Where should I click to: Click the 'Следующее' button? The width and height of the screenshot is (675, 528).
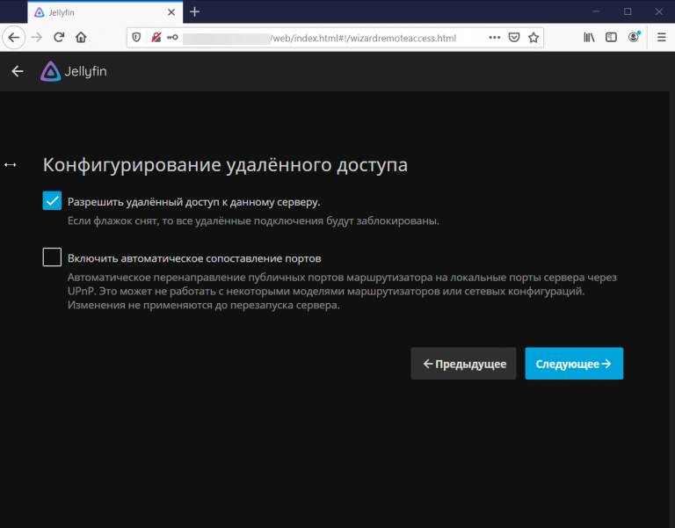574,364
